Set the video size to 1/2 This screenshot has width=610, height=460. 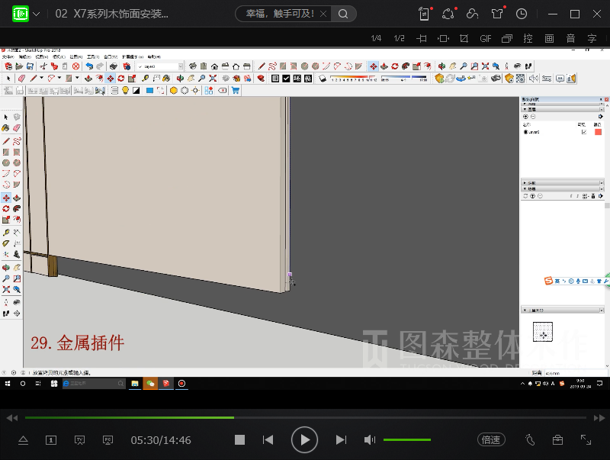(x=399, y=38)
